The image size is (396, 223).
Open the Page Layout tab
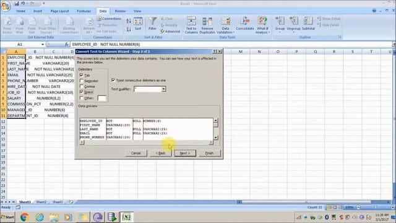click(x=59, y=11)
